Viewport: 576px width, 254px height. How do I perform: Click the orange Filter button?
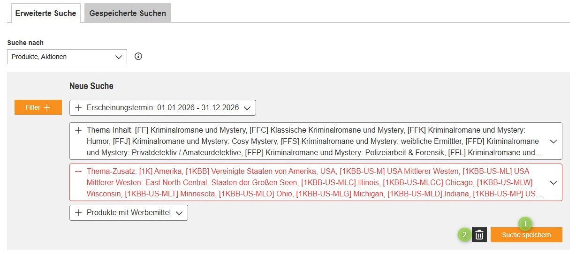click(x=38, y=107)
